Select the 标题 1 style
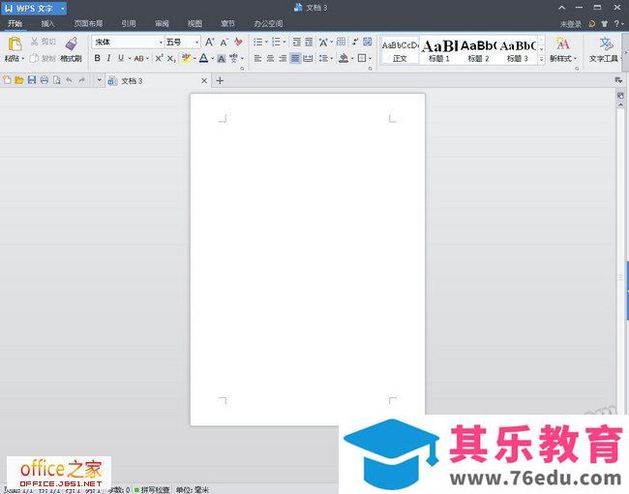 tap(439, 51)
